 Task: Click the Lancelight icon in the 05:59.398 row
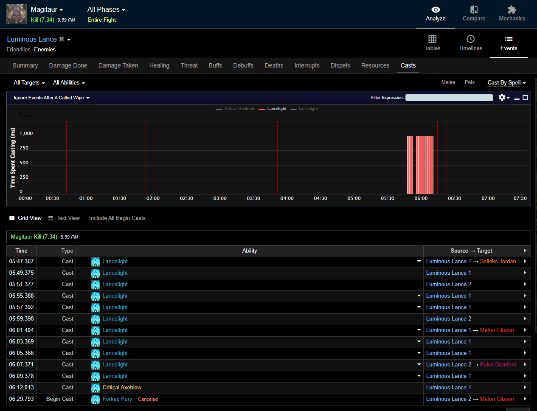point(96,319)
